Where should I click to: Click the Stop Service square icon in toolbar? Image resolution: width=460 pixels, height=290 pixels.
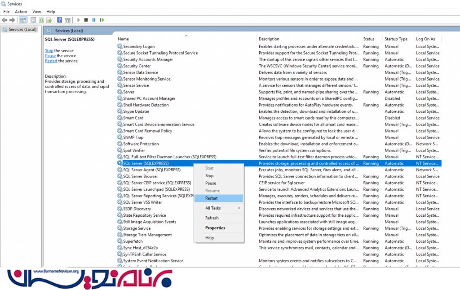pyautogui.click(x=86, y=20)
